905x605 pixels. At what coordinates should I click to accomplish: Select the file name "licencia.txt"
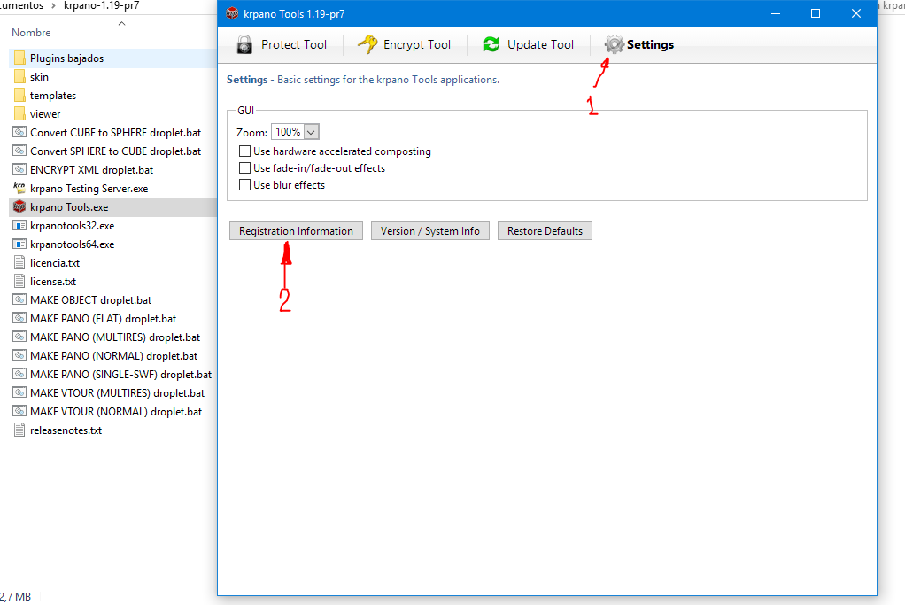coord(55,263)
